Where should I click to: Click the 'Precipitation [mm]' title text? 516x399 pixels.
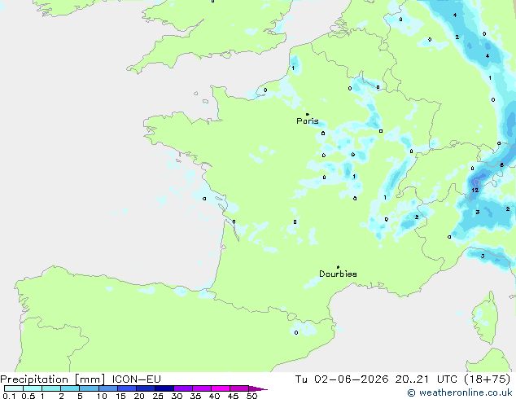click(53, 379)
